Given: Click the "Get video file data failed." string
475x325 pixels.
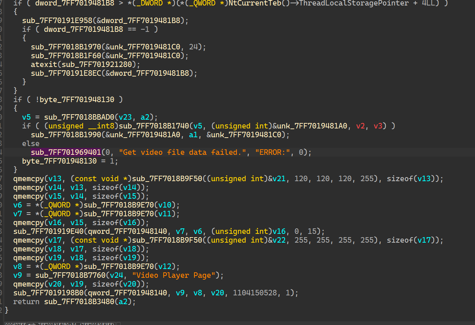Looking at the screenshot, I should tap(182, 152).
